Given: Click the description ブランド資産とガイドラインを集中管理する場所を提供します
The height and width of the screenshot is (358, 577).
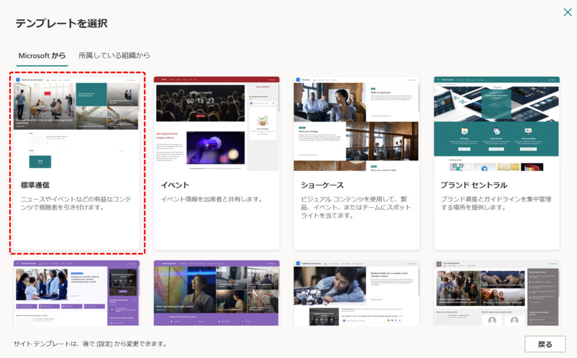Looking at the screenshot, I should [496, 203].
